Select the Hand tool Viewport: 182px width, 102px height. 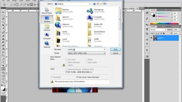click(x=3, y=79)
